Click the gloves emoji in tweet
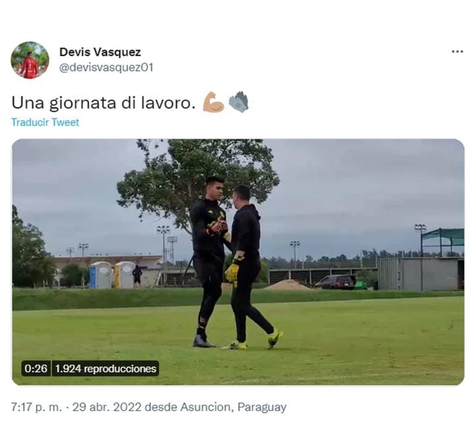Viewport: 475px width, 434px height. coord(238,102)
